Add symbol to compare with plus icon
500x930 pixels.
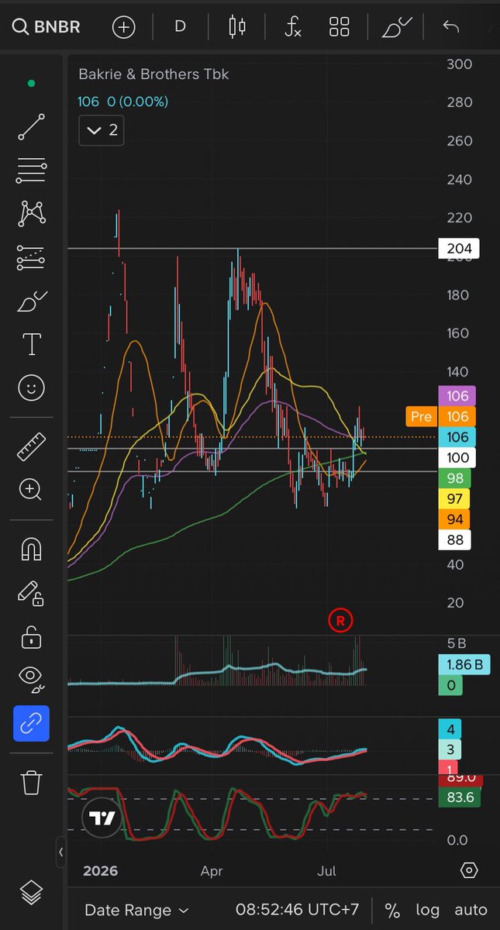click(x=123, y=27)
